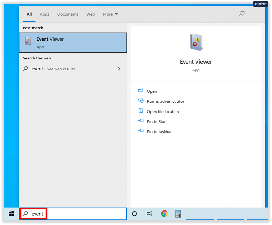Switch to the Web tab
272x225 pixels.
pyautogui.click(x=91, y=14)
